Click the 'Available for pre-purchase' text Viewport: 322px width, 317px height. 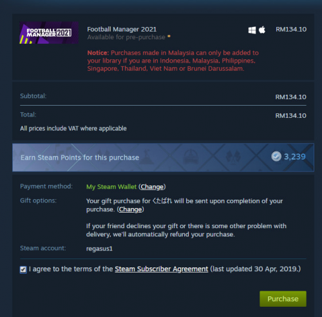[x=126, y=37]
